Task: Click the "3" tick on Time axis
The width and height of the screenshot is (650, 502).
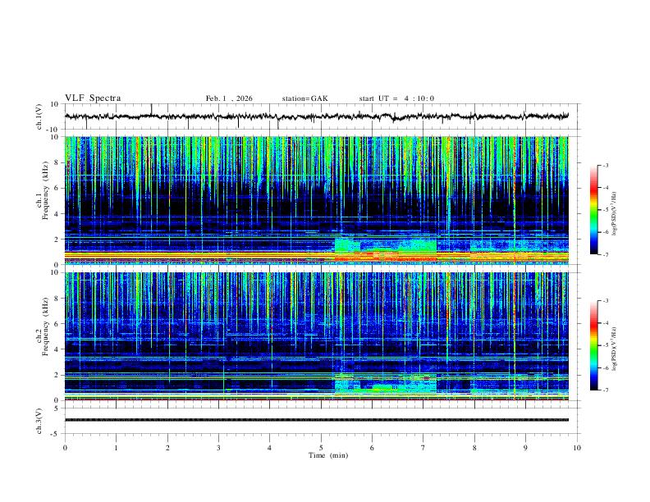Action: click(218, 448)
